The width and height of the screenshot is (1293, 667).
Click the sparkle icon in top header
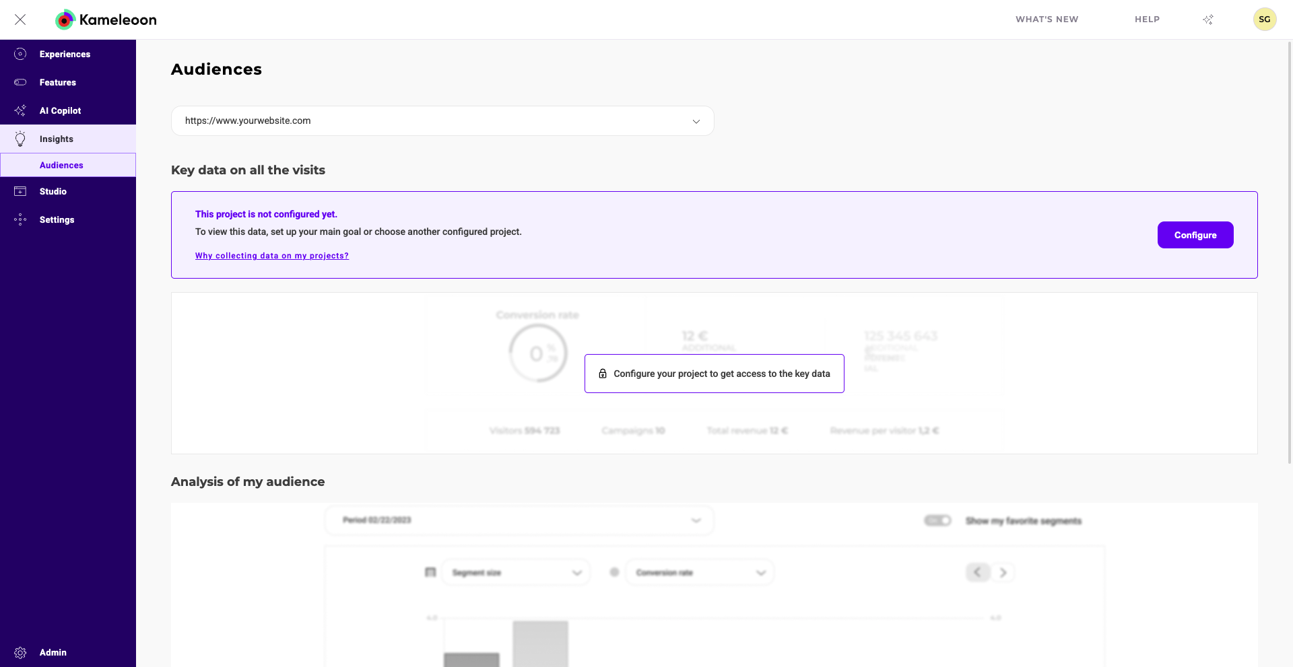pos(1208,20)
